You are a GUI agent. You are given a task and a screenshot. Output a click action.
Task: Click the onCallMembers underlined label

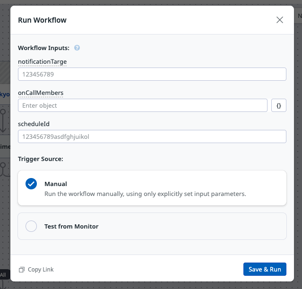pos(41,93)
